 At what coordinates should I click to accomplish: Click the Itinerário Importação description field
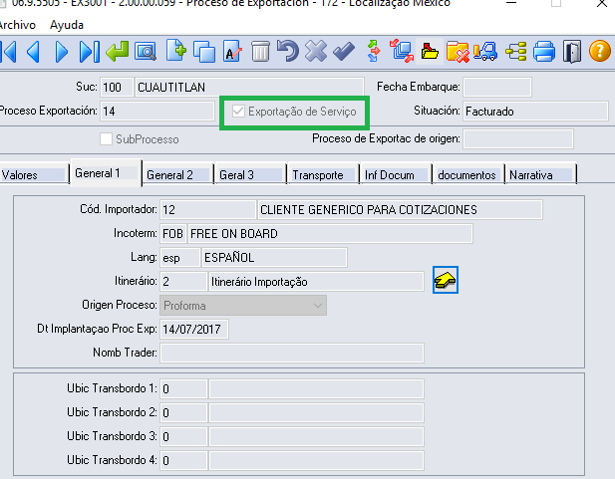(x=316, y=282)
